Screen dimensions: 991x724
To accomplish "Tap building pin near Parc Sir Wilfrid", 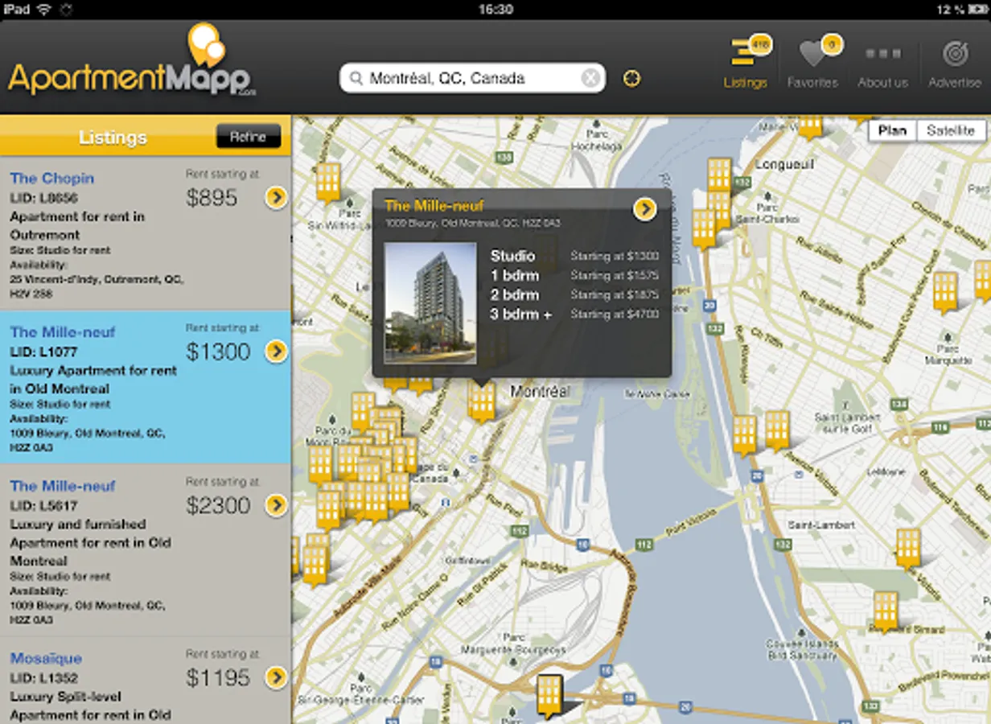I will pyautogui.click(x=328, y=181).
